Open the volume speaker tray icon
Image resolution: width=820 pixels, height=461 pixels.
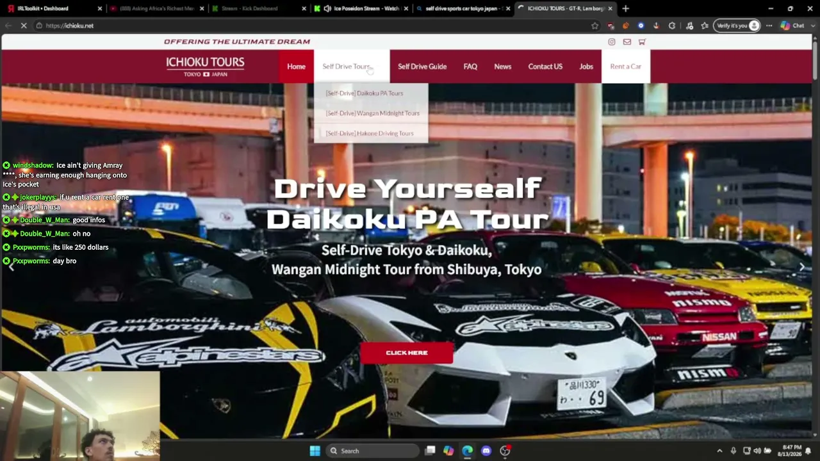[757, 451]
